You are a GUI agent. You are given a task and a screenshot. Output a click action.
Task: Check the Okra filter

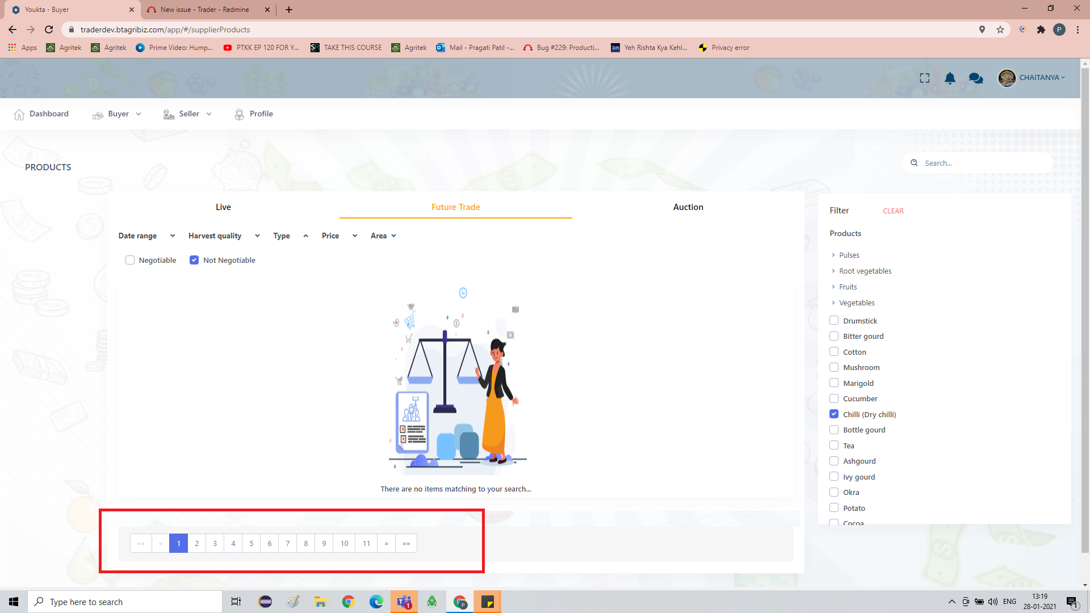click(x=834, y=492)
